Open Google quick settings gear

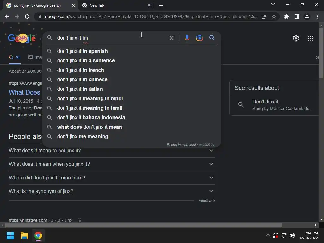click(x=296, y=38)
